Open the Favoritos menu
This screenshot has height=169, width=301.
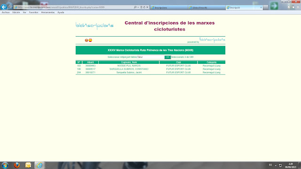coord(33,12)
